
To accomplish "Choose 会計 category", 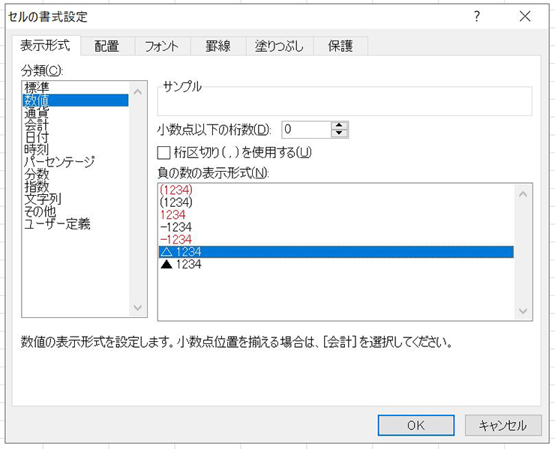I will [x=76, y=125].
